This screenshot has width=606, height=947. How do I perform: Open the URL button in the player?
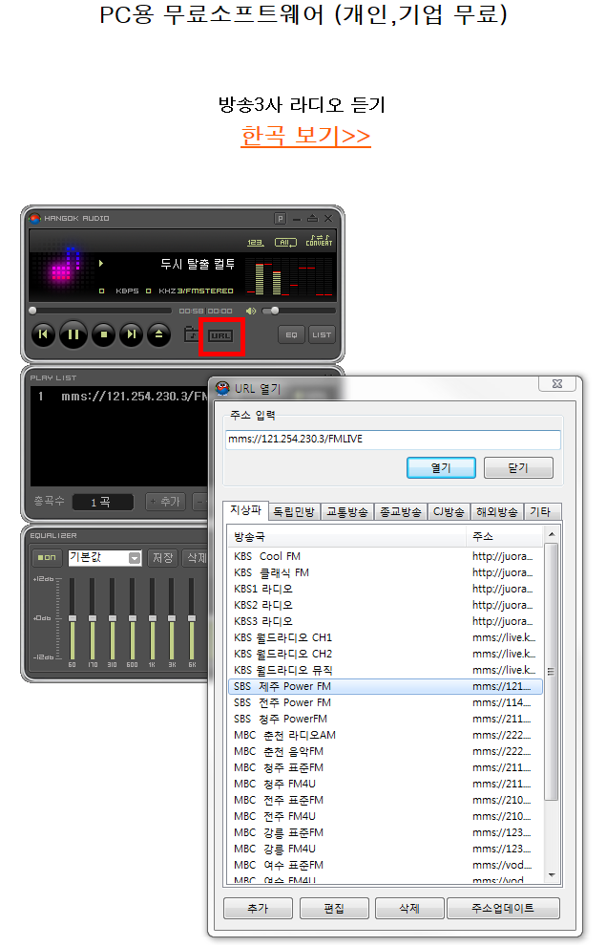click(220, 335)
